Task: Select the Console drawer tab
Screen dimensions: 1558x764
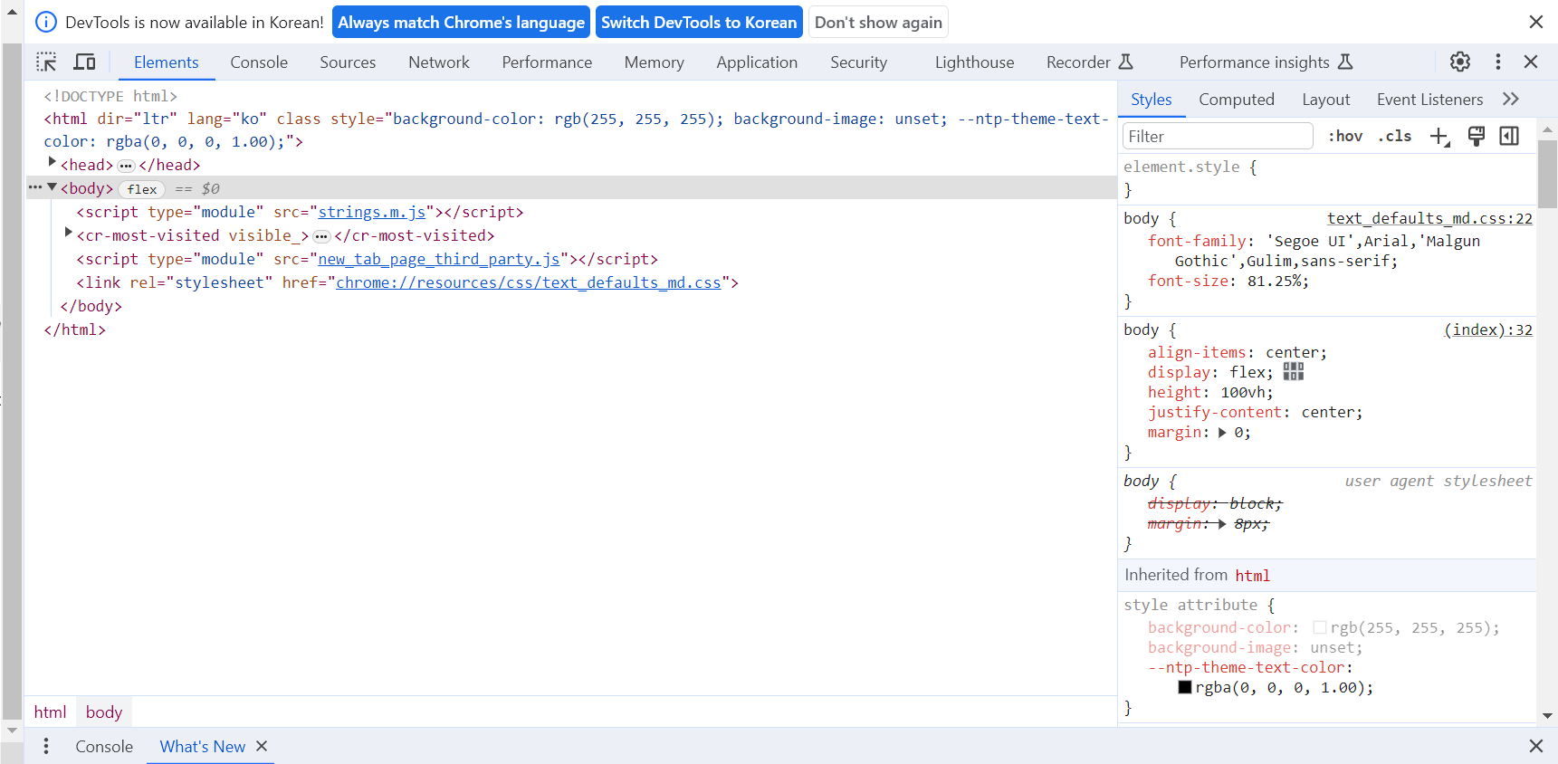Action: click(104, 746)
